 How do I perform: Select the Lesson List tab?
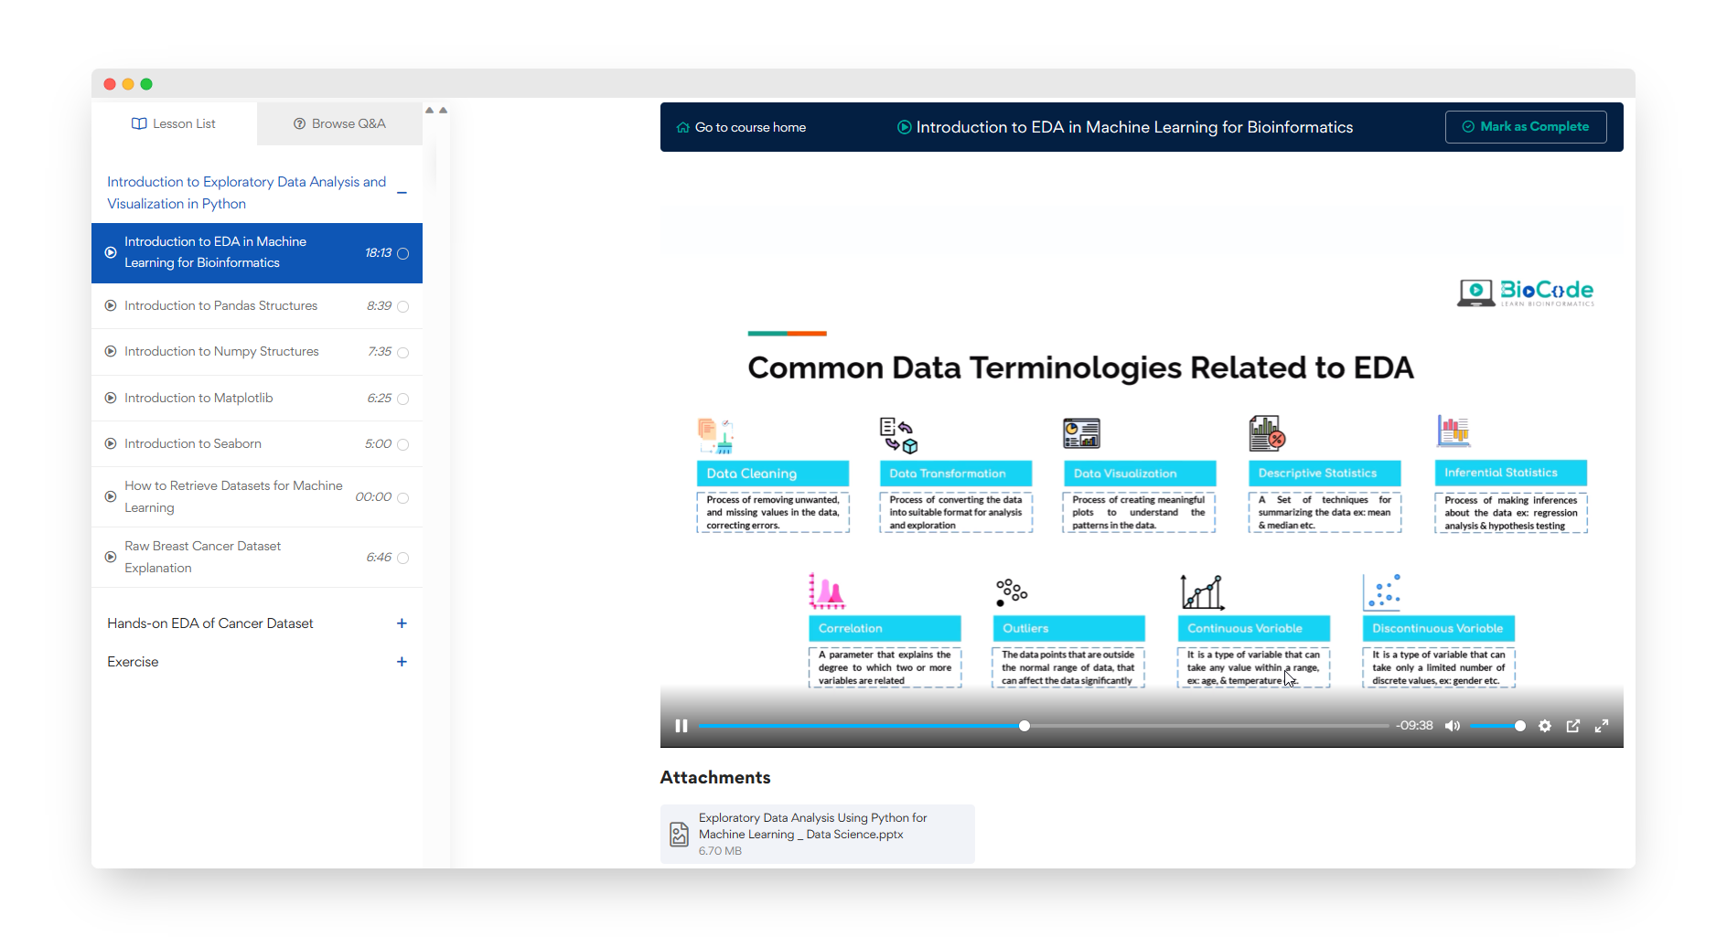[173, 122]
